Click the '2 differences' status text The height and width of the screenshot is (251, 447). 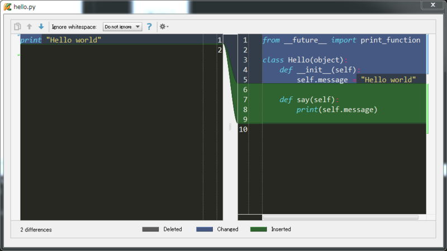[36, 230]
